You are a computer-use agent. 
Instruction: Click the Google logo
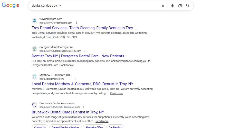click(x=11, y=5)
